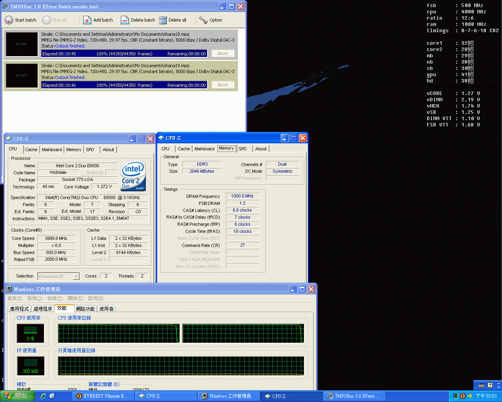Click the FSB:DRAM 1:2 value
The width and height of the screenshot is (502, 402).
click(x=242, y=203)
